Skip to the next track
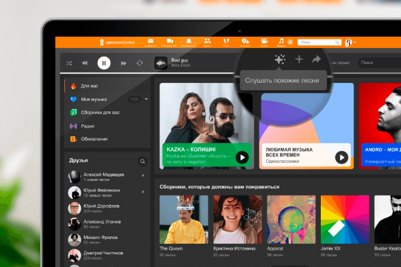Screen dimensions: 401x267 coord(123,63)
